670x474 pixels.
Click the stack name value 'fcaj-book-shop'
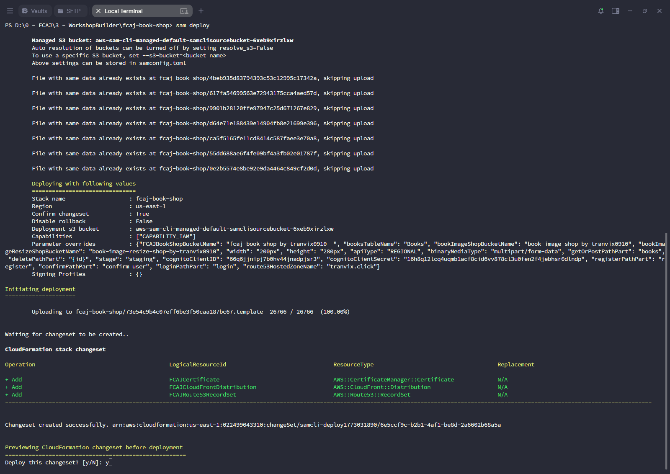[159, 198]
